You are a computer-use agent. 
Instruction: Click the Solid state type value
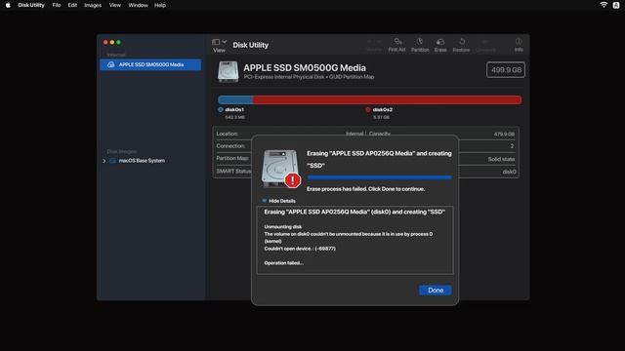click(x=501, y=159)
